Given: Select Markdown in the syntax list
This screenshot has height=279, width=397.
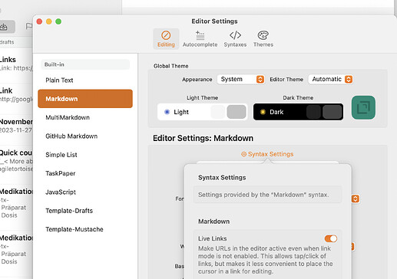Looking at the screenshot, I should tap(85, 99).
